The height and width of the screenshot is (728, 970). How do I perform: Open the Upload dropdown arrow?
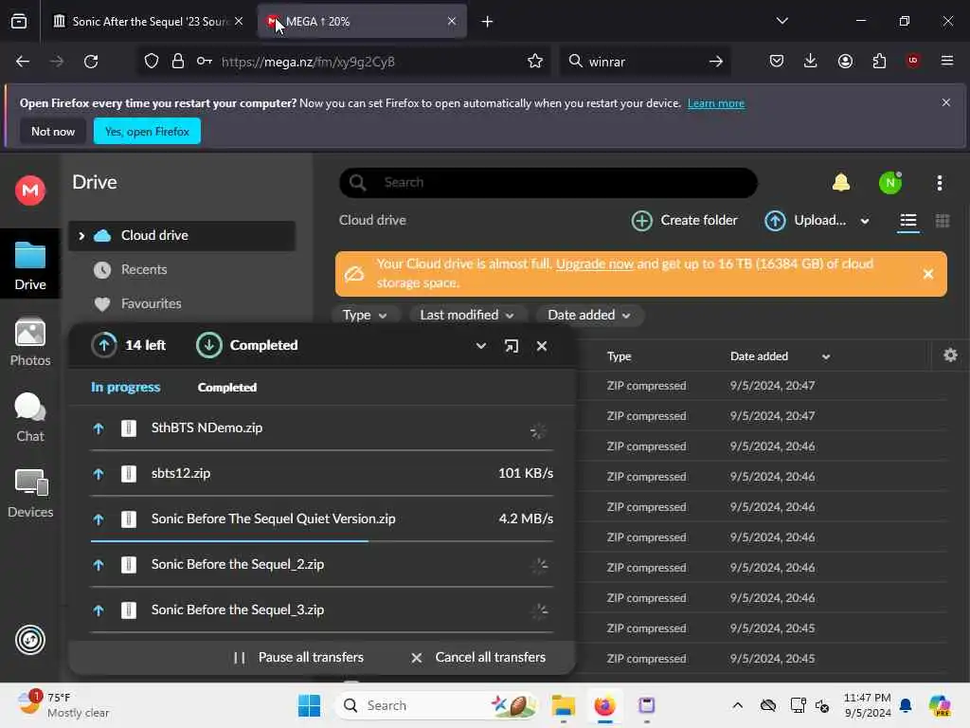[x=865, y=221]
